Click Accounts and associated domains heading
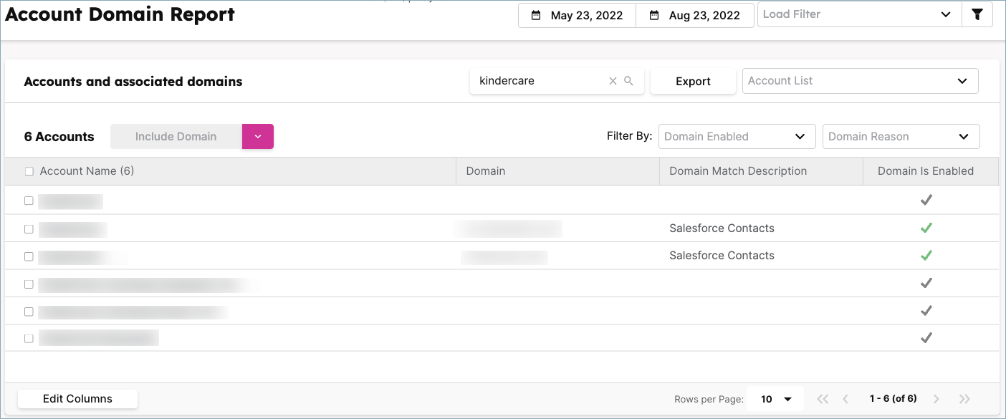 click(133, 82)
